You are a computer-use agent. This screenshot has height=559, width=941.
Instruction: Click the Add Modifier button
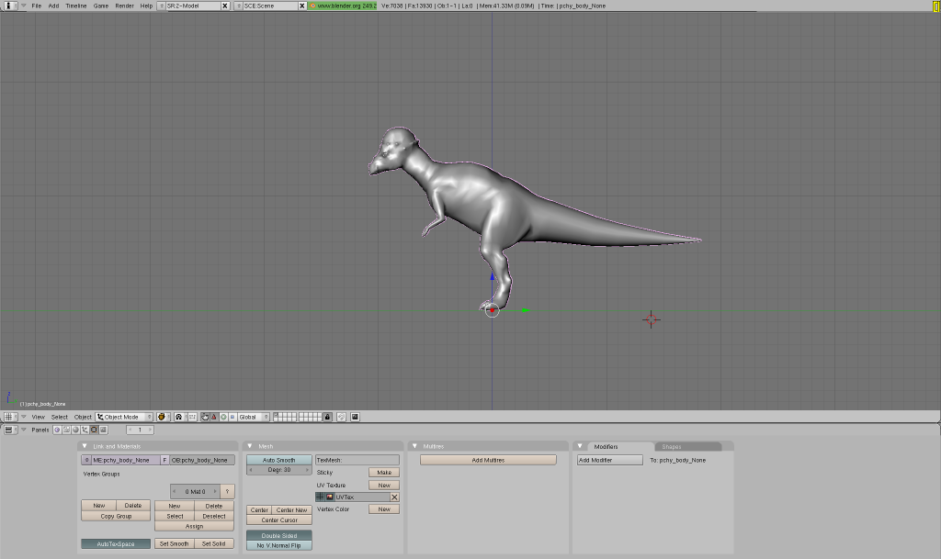[x=609, y=460]
